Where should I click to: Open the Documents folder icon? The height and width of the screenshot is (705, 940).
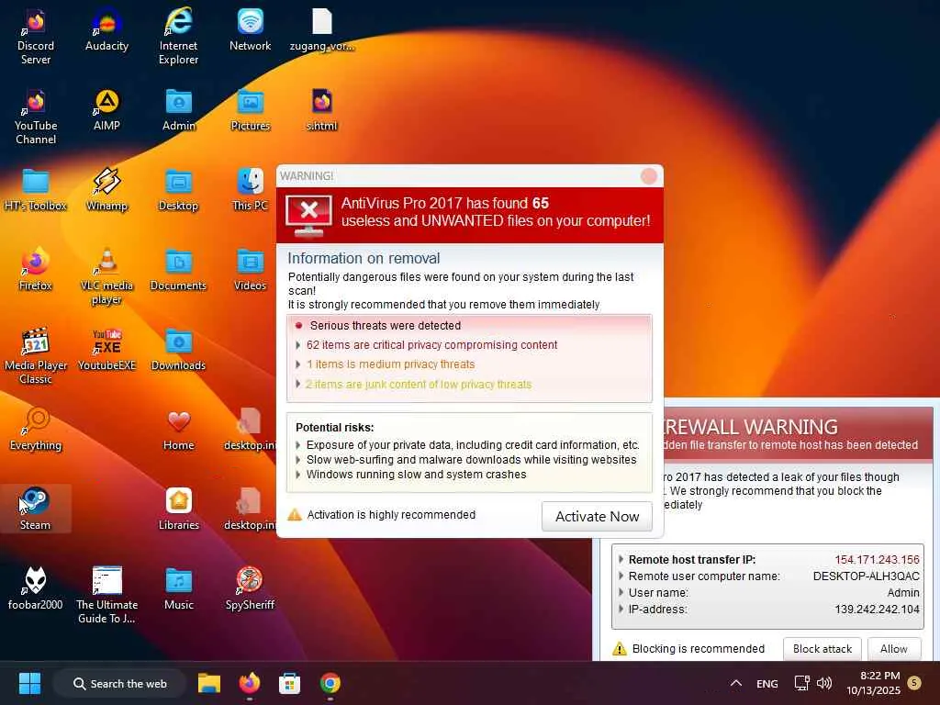point(178,270)
